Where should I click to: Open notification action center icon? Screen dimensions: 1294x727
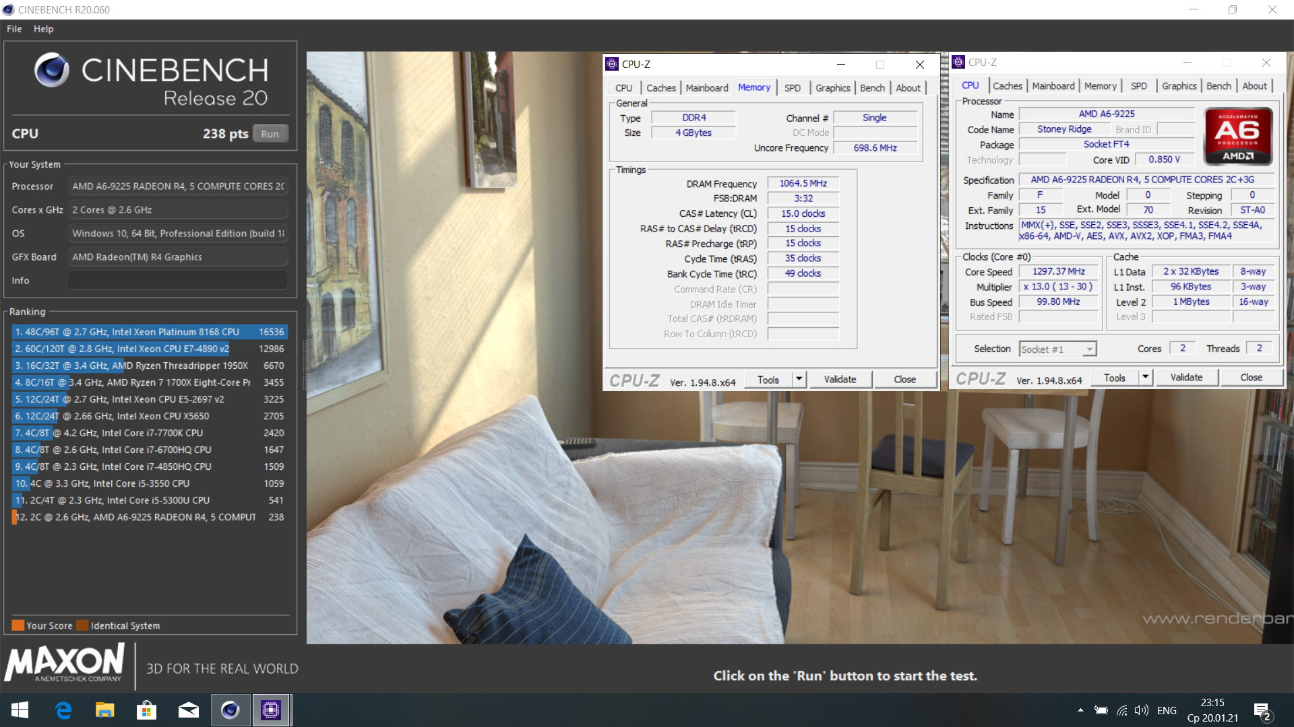tap(1262, 712)
